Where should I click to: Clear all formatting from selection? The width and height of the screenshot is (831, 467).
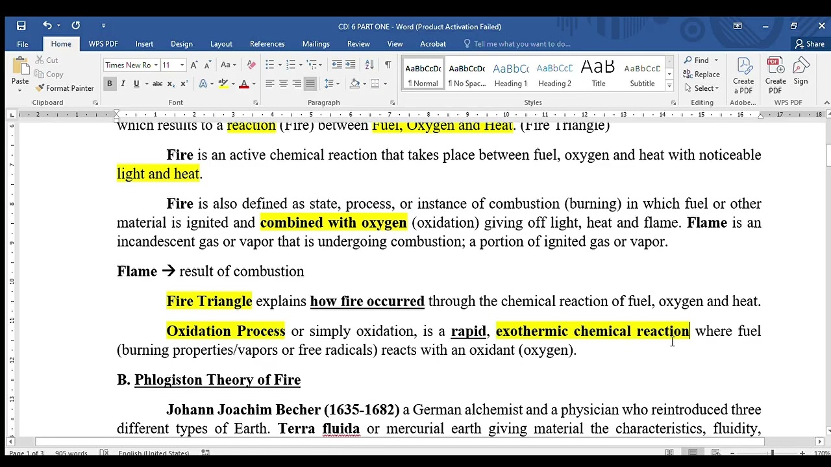252,65
